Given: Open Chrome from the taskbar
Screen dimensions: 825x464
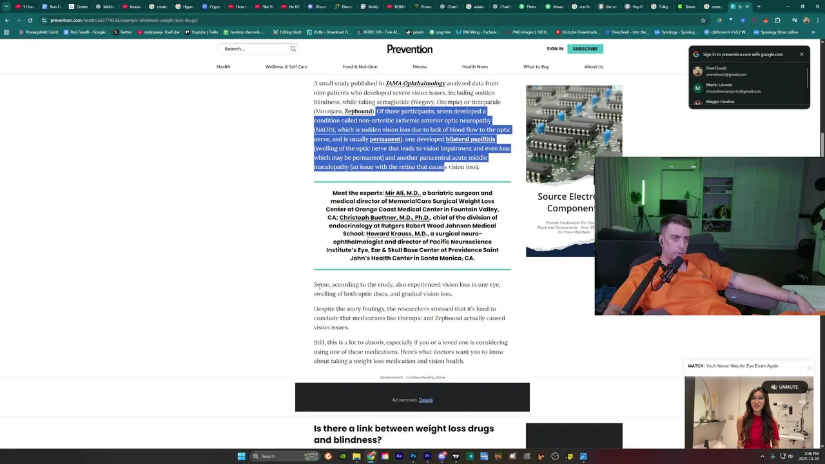Looking at the screenshot, I should pos(371,456).
